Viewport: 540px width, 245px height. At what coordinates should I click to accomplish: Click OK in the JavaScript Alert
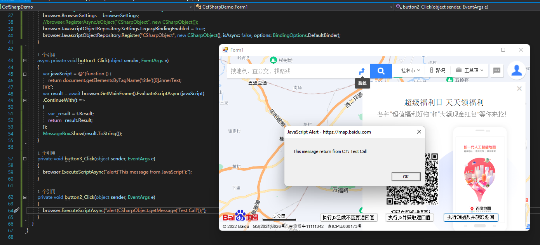406,177
